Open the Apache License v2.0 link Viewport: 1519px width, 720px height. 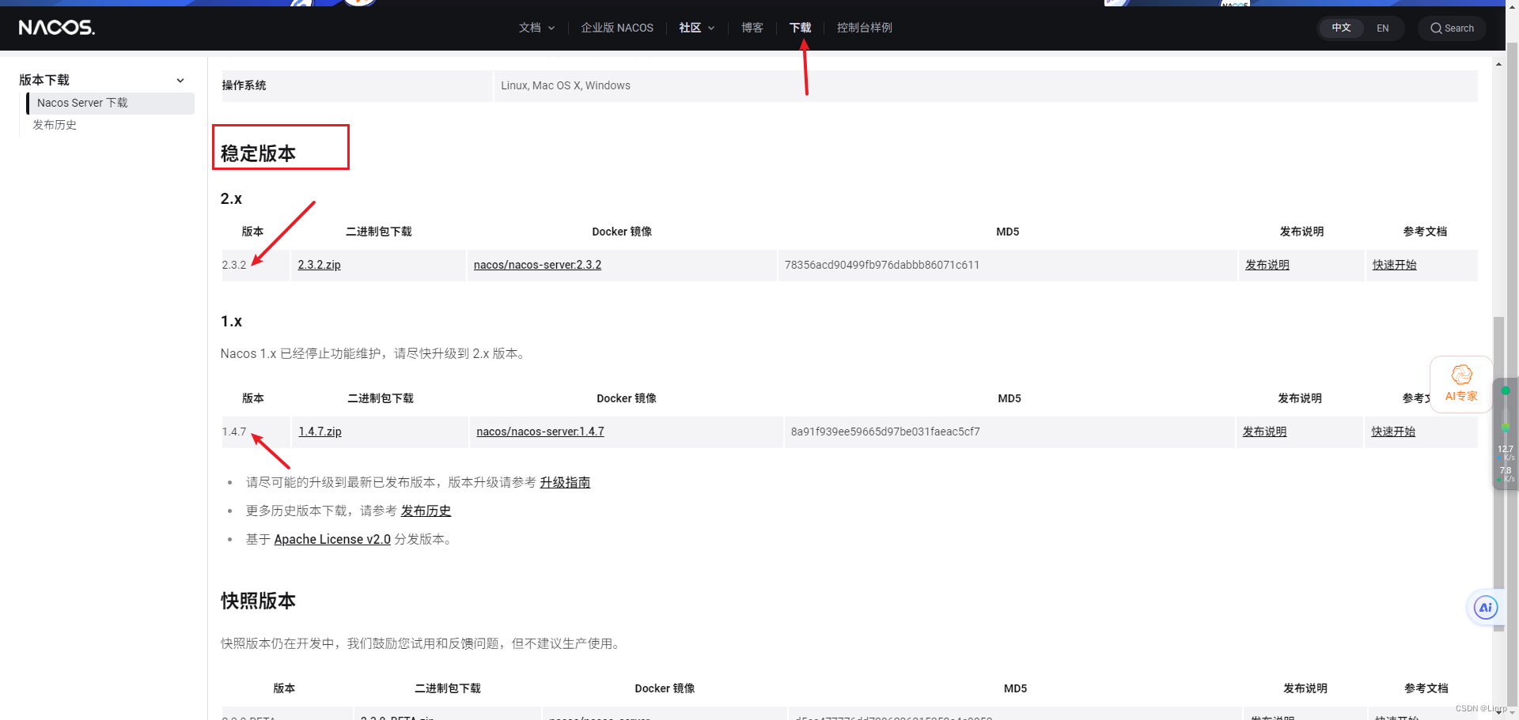(332, 539)
